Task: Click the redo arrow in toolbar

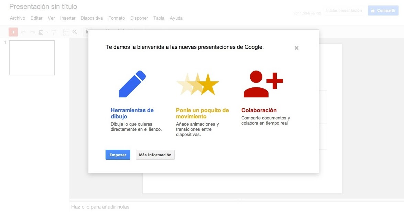Action: pyautogui.click(x=32, y=32)
